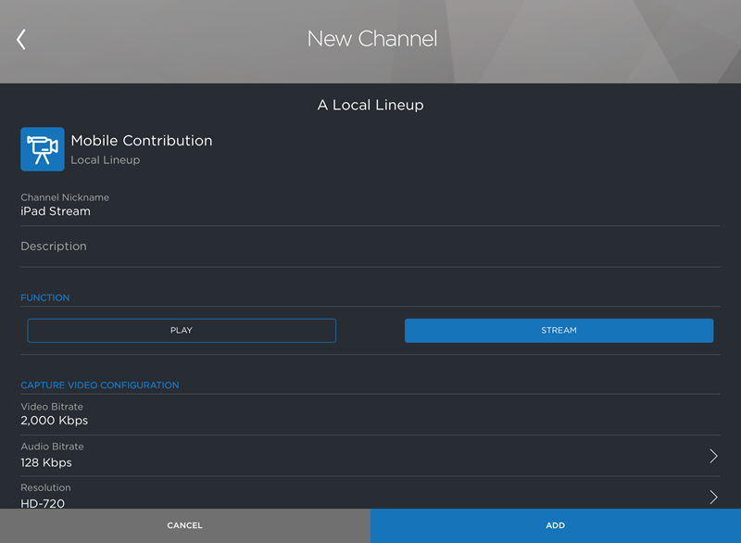Click CANCEL to discard the new channel
Viewport: 741px width, 543px height.
(184, 525)
